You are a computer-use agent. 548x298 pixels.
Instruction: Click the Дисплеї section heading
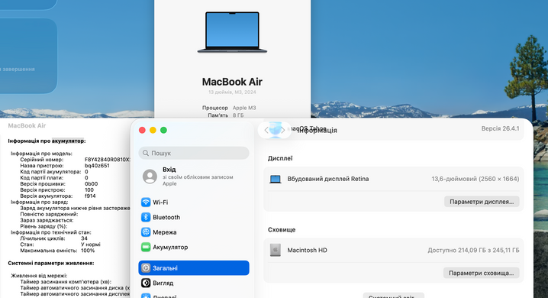click(x=280, y=158)
